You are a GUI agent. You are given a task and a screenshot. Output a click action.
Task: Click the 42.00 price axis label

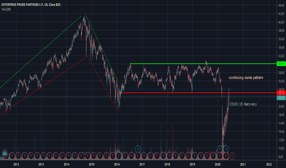[x=281, y=14]
